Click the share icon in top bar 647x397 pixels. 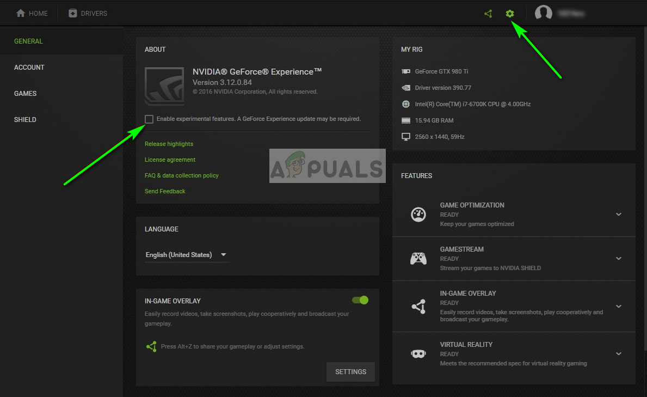pyautogui.click(x=488, y=14)
